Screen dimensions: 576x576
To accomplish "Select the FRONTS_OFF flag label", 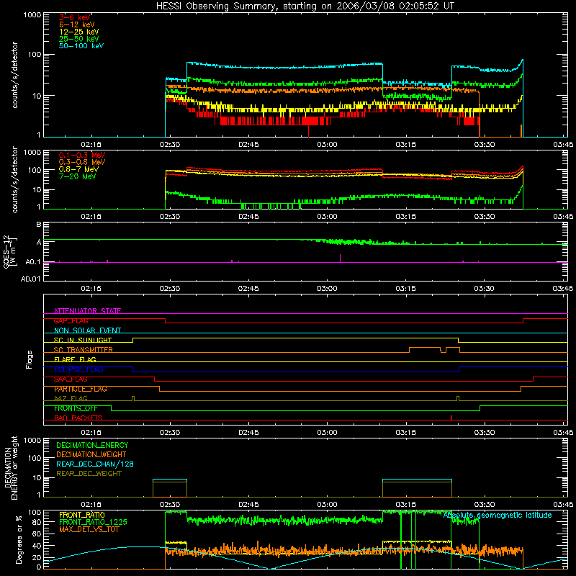I will 76,408.
